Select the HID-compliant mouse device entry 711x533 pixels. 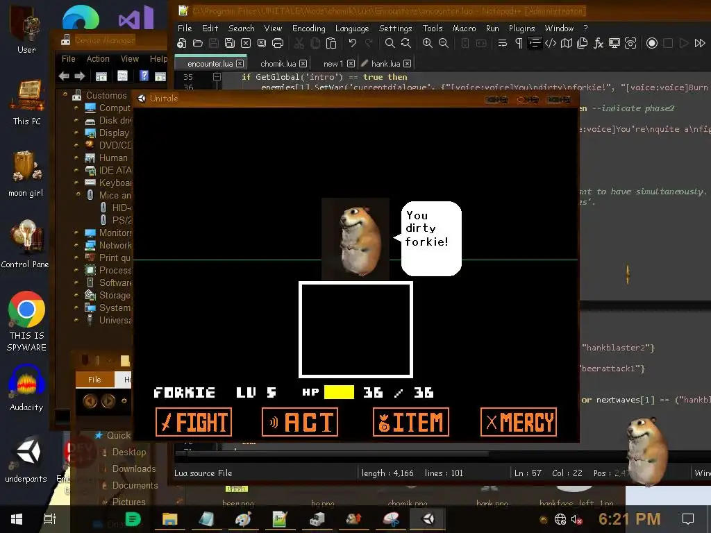(116, 208)
